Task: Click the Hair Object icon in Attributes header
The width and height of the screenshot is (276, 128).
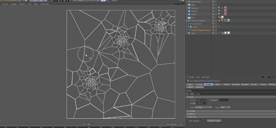Action: click(188, 81)
